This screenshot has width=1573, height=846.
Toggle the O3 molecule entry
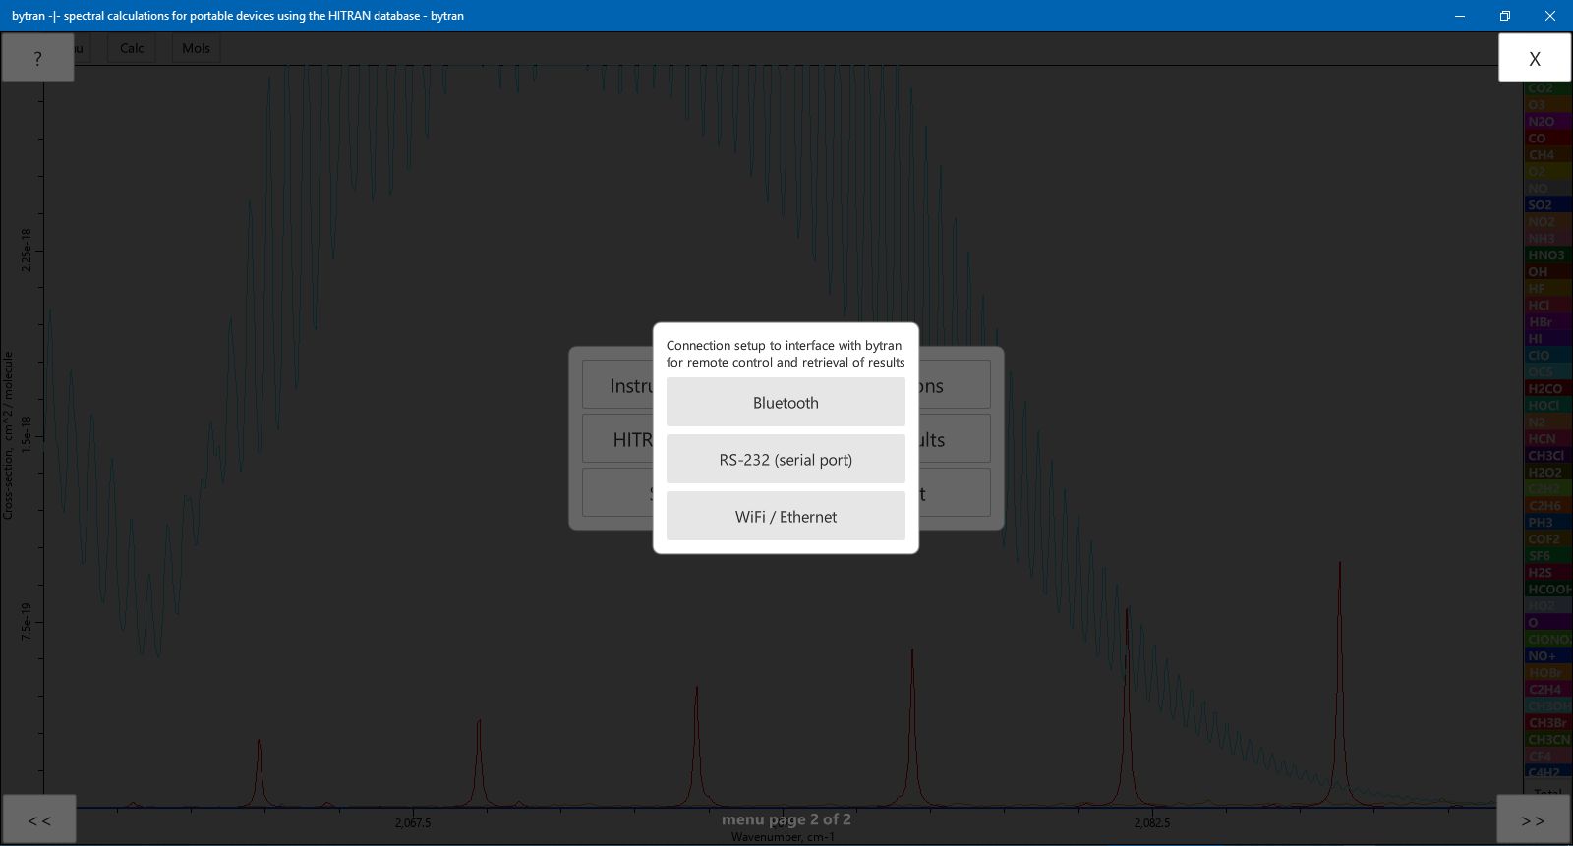point(1547,105)
